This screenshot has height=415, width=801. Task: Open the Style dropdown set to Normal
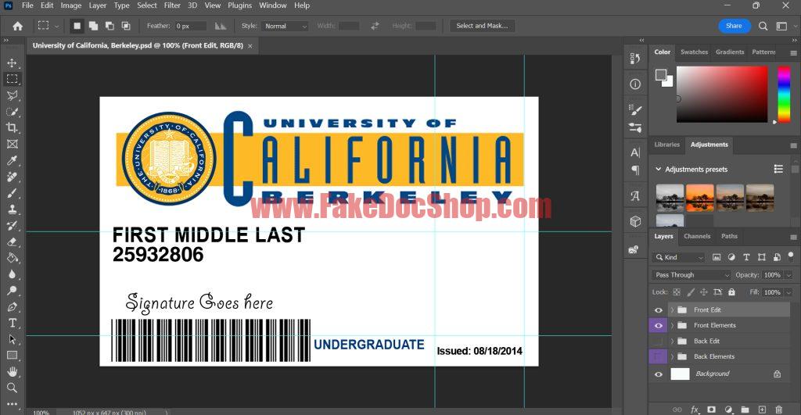(x=285, y=26)
